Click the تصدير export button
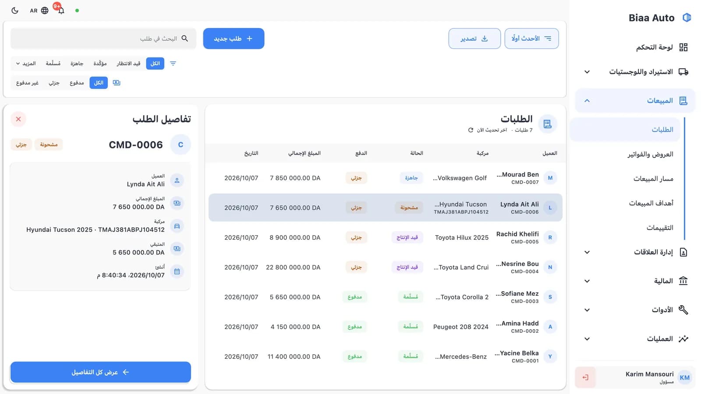The height and width of the screenshot is (394, 701). pos(474,39)
